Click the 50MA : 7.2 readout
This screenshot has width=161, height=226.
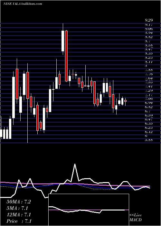point(19,202)
